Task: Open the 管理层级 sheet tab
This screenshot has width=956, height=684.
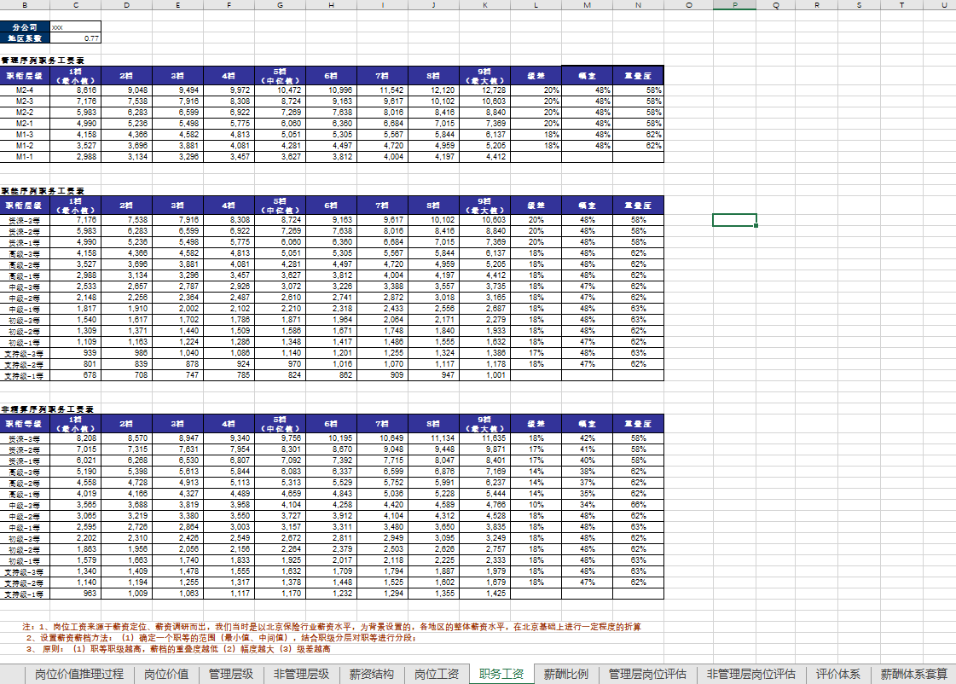Action: (230, 674)
